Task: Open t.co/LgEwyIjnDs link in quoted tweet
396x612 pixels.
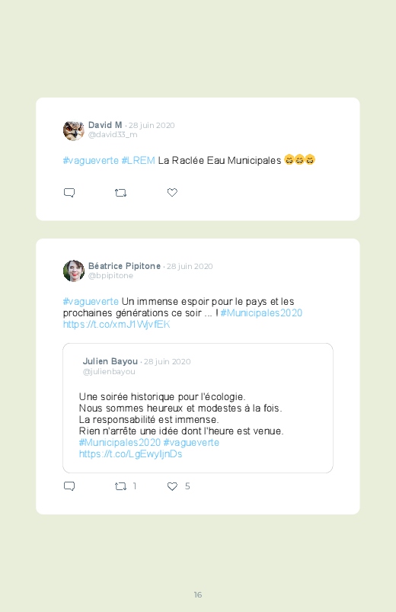Action: [x=130, y=454]
